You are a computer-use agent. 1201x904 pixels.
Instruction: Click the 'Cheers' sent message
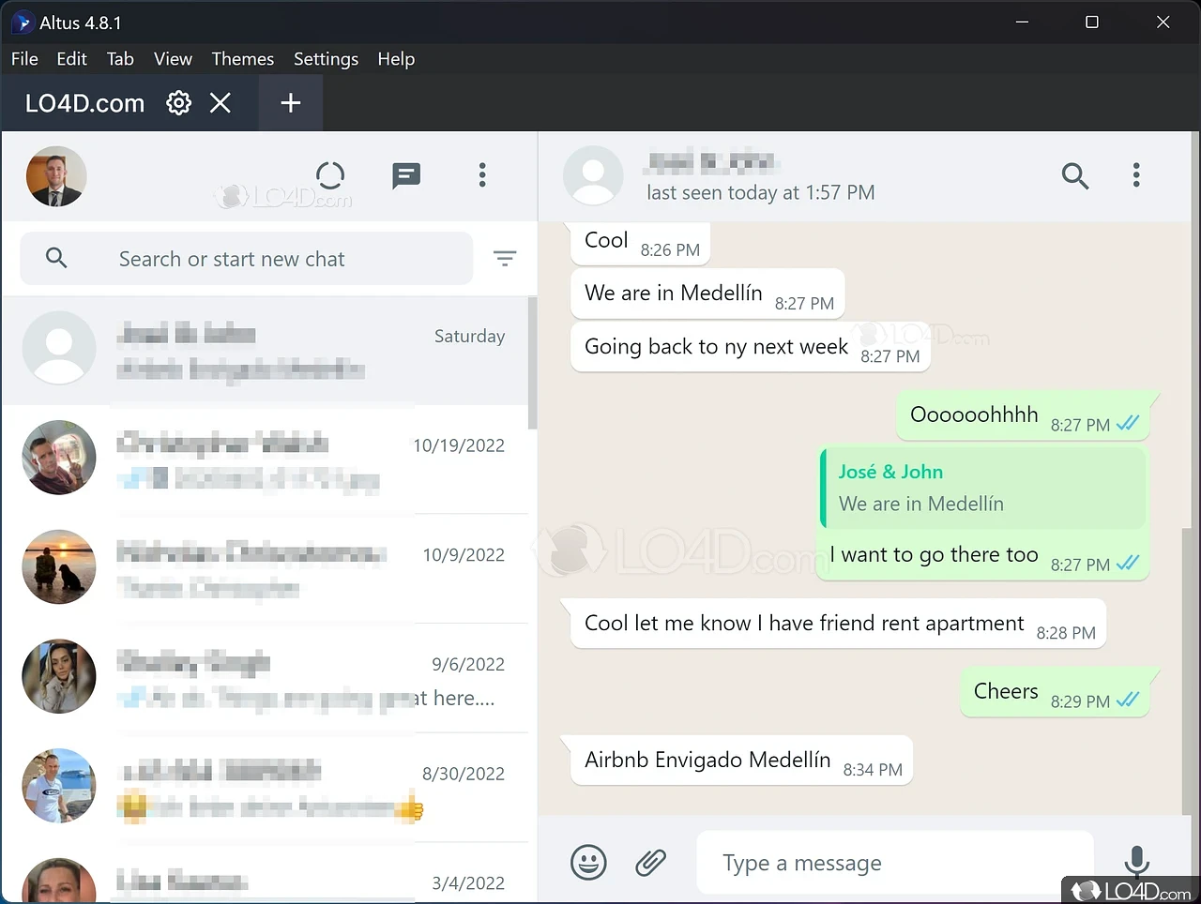point(1056,693)
